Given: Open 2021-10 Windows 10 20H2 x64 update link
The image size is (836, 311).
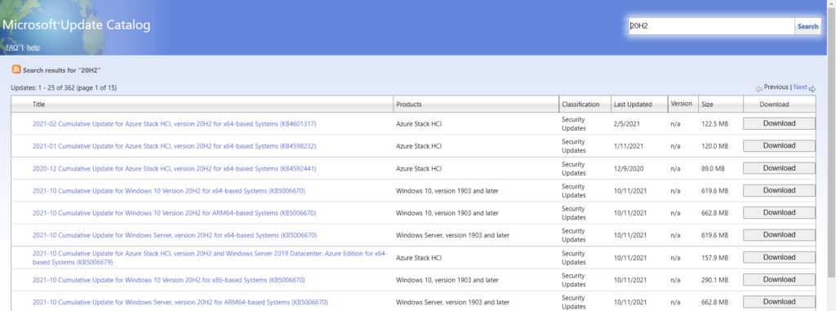Looking at the screenshot, I should [x=168, y=191].
